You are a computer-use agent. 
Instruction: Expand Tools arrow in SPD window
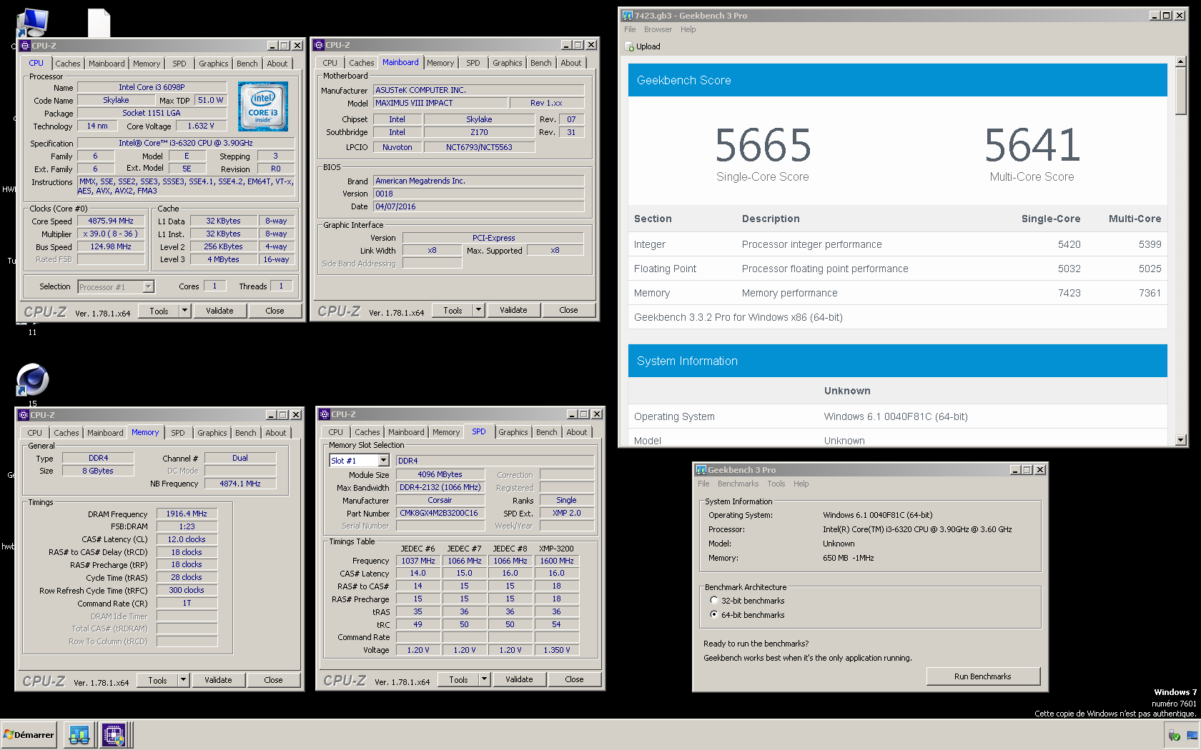point(484,679)
